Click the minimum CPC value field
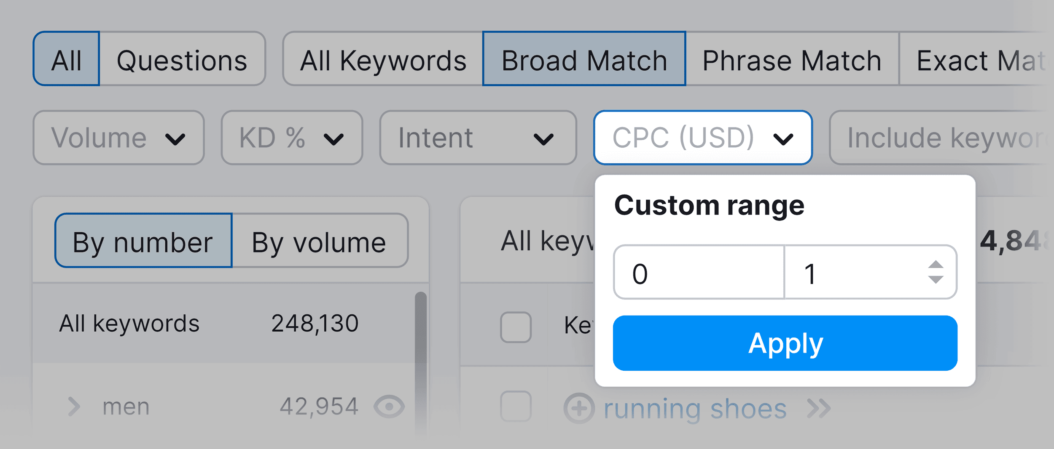 [698, 273]
